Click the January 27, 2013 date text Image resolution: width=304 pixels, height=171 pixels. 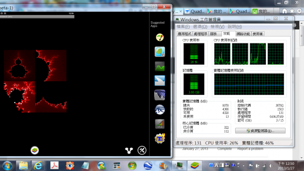point(195,149)
